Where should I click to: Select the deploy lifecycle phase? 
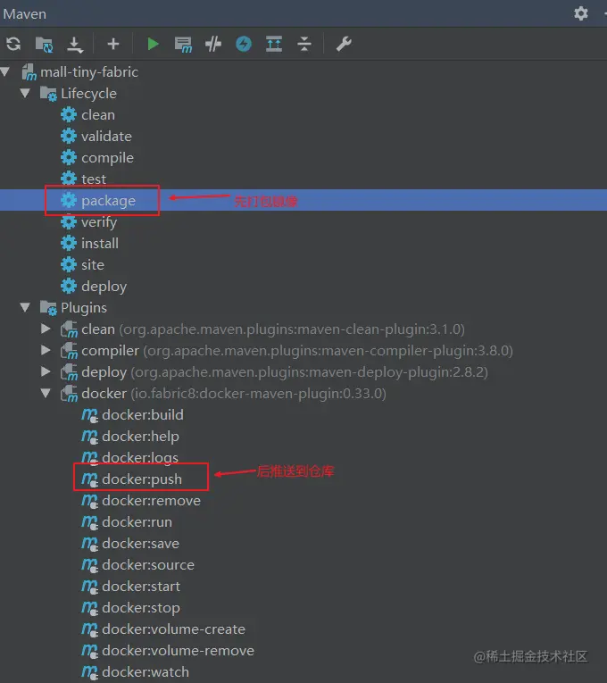coord(104,287)
